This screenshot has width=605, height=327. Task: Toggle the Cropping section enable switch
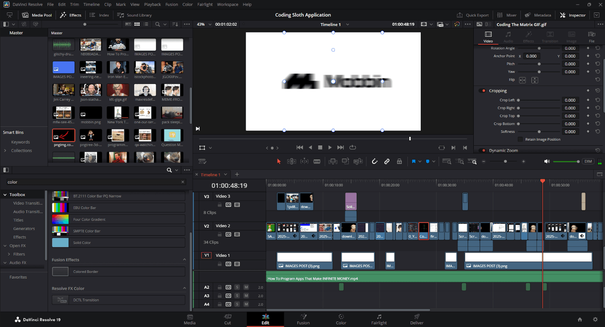pyautogui.click(x=482, y=91)
